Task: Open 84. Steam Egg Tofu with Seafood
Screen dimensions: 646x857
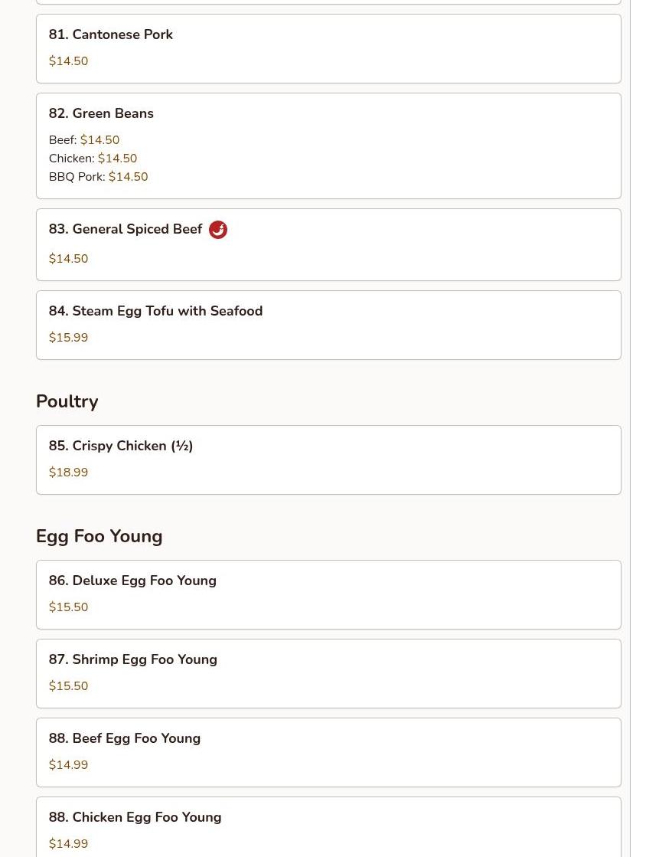Action: click(328, 325)
